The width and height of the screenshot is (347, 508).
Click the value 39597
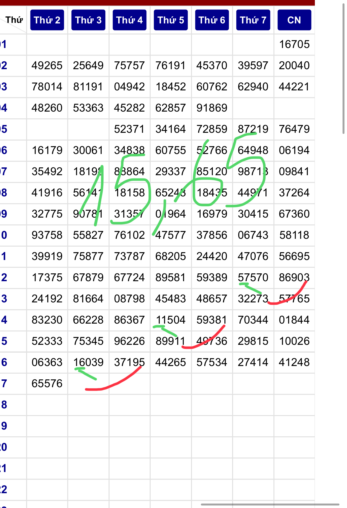(x=253, y=66)
